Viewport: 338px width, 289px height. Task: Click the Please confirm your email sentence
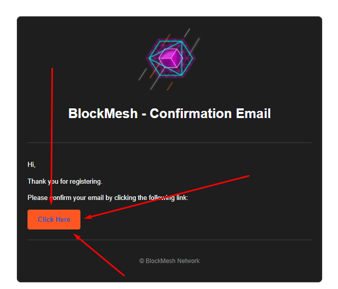click(108, 198)
